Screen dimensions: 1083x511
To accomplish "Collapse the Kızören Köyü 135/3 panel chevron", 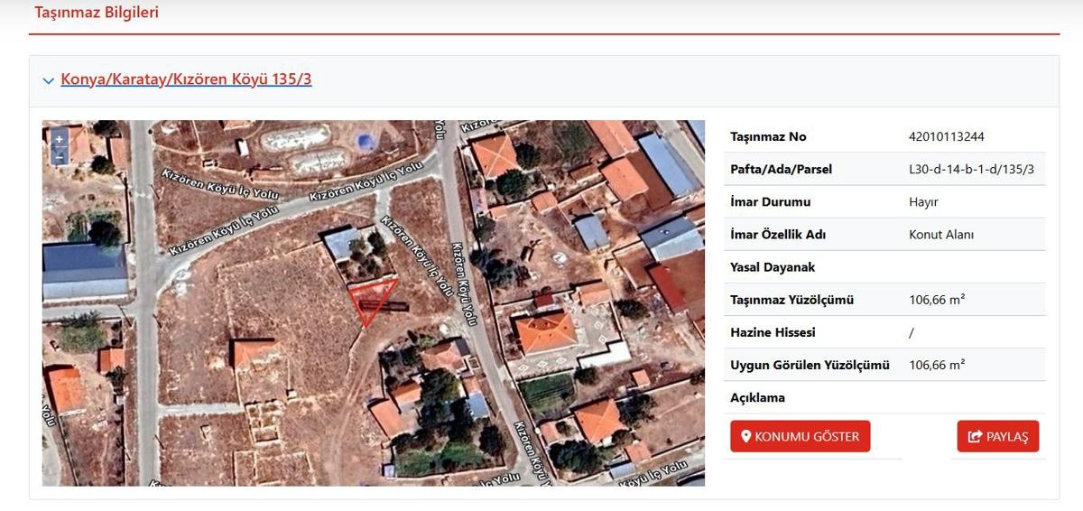I will point(48,80).
